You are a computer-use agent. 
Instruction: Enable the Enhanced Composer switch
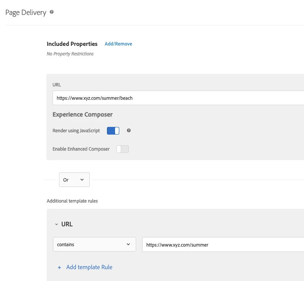pos(123,149)
